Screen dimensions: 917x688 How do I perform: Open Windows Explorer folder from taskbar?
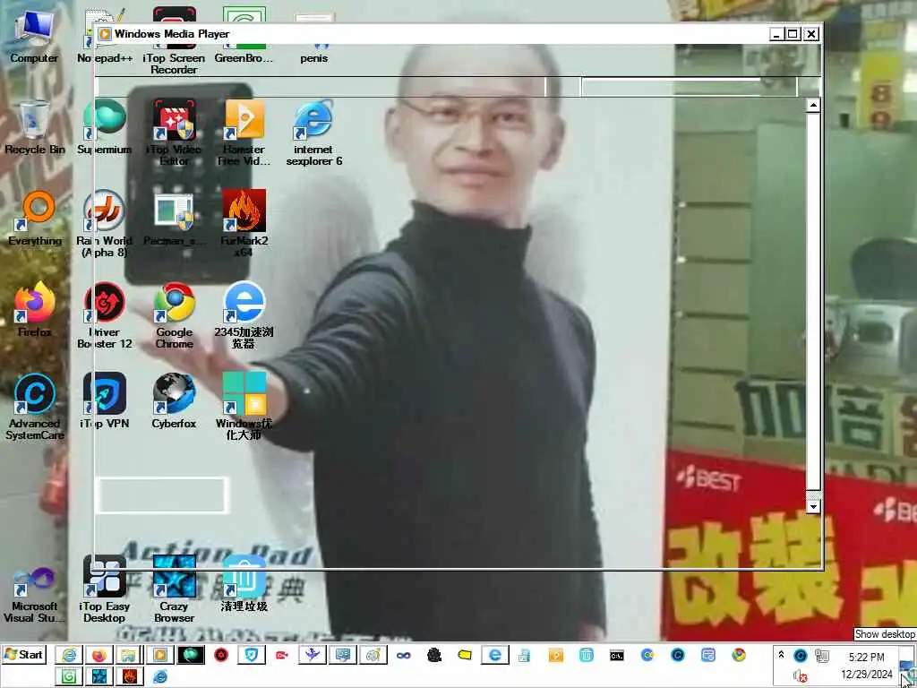(x=129, y=655)
